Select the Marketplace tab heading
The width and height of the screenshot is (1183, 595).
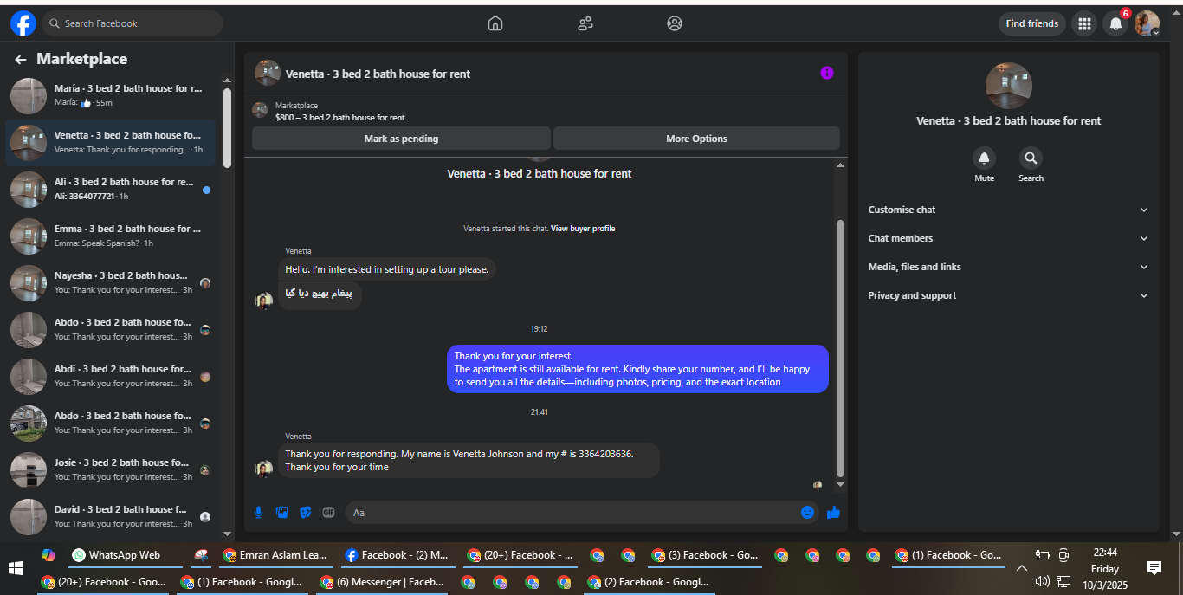(81, 59)
